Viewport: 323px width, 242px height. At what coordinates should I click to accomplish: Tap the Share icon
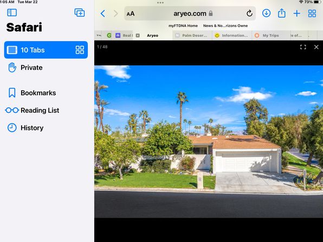(x=282, y=13)
